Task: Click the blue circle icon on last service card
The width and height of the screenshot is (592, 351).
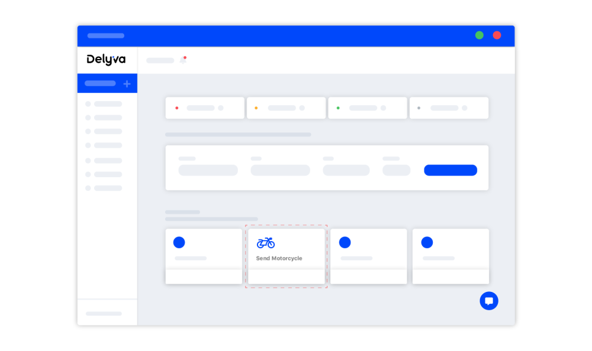Action: [x=427, y=242]
